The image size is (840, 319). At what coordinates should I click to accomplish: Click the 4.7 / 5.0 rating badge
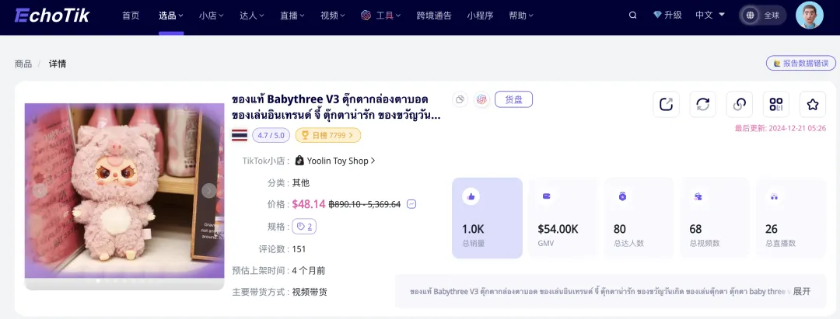click(x=271, y=135)
